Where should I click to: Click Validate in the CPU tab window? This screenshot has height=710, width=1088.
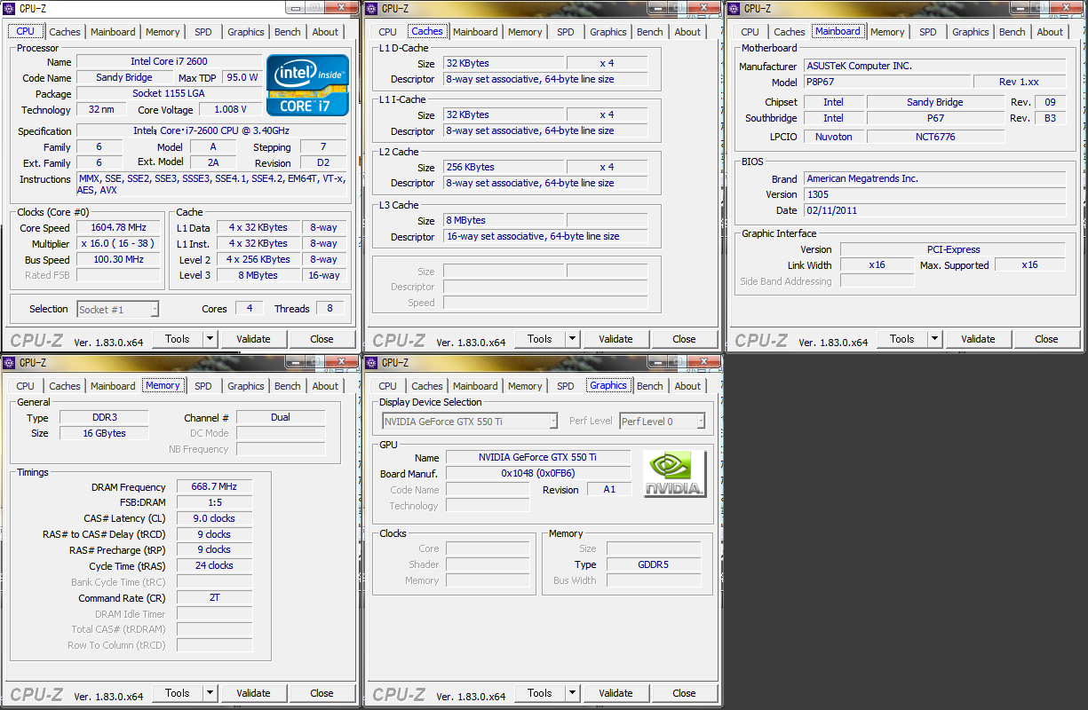point(253,338)
